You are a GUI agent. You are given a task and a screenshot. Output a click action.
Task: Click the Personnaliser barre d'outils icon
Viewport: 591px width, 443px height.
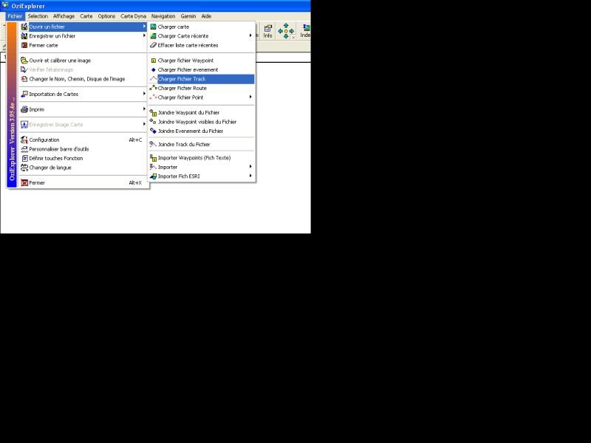coord(24,149)
